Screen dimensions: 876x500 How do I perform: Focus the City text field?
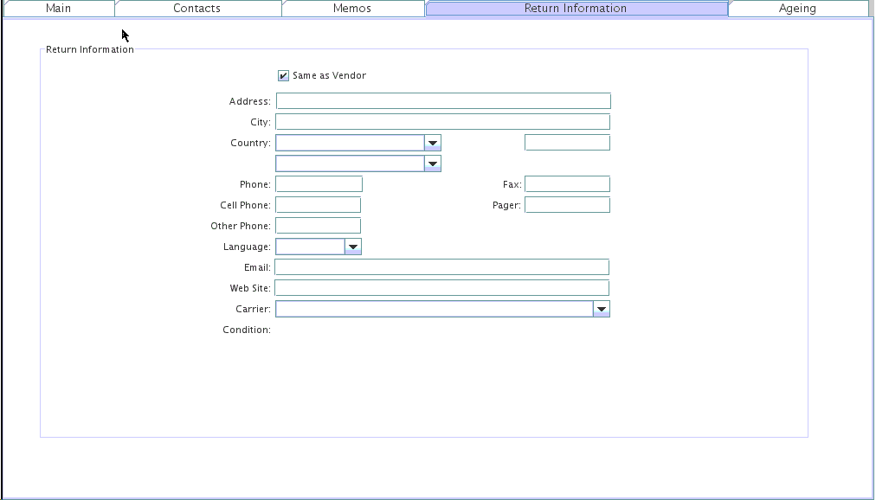pyautogui.click(x=443, y=122)
